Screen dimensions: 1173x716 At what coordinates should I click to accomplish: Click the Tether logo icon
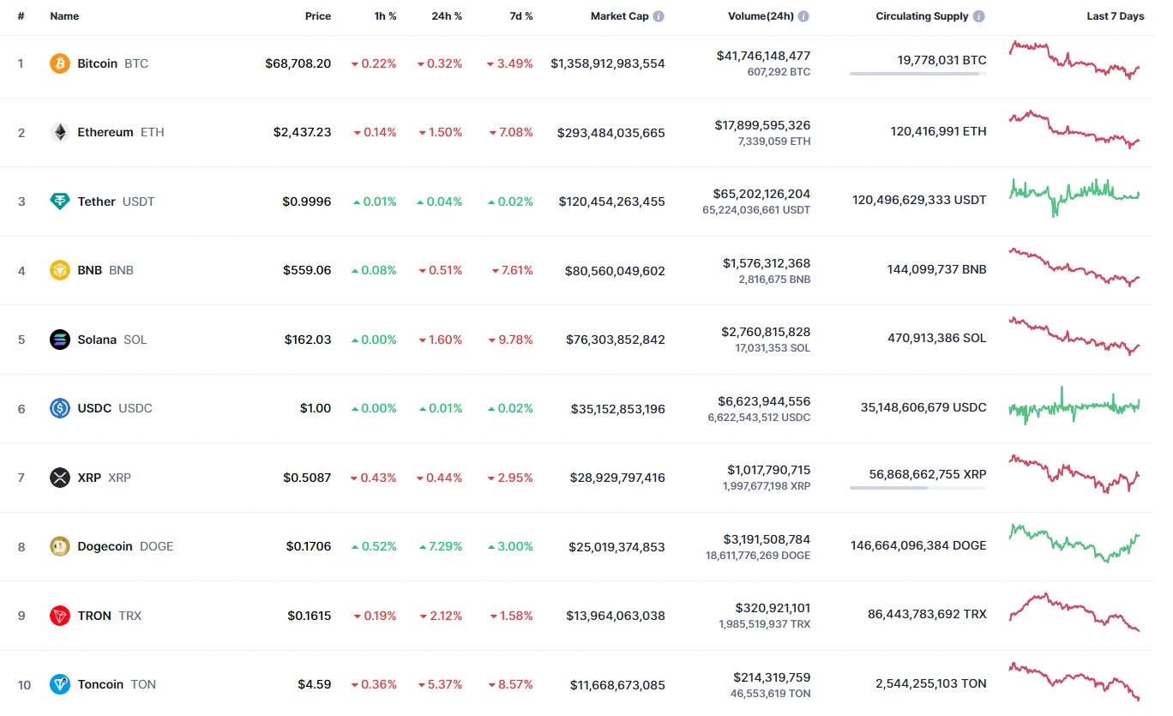click(60, 202)
